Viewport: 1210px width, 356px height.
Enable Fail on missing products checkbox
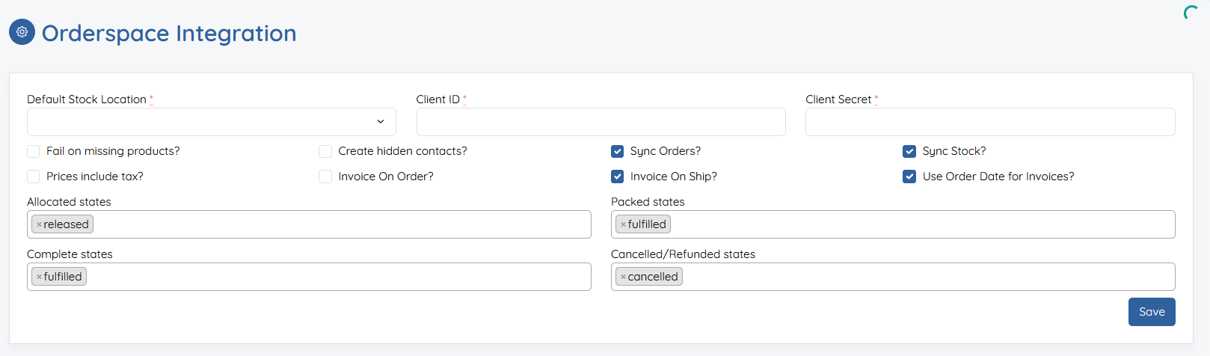(33, 151)
